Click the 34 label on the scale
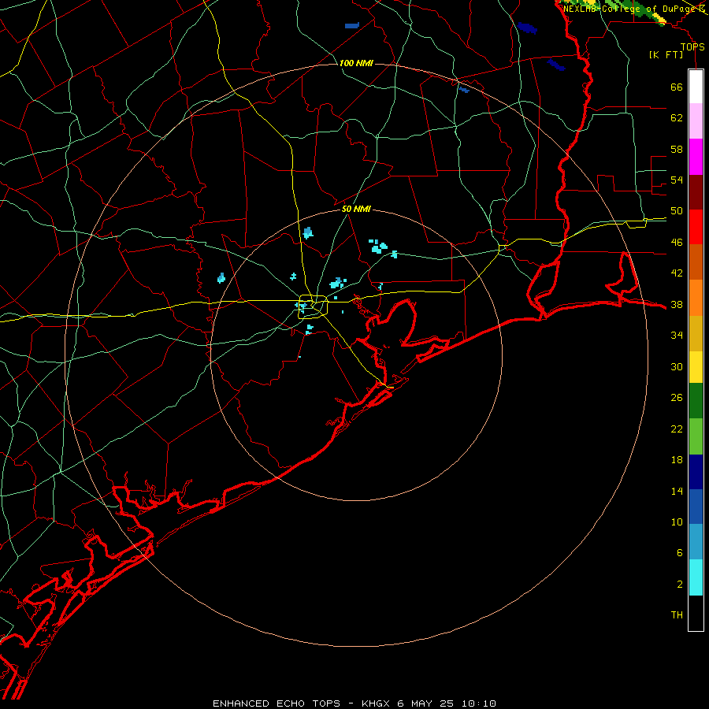 (677, 335)
